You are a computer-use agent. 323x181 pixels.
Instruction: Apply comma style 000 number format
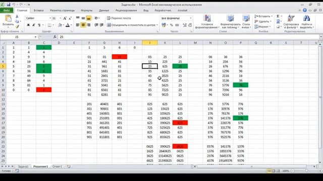click(177, 25)
